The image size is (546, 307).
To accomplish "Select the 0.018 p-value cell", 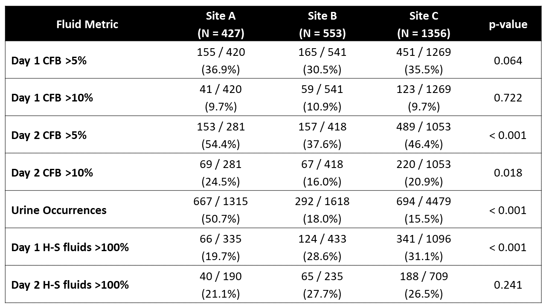I will click(x=508, y=173).
